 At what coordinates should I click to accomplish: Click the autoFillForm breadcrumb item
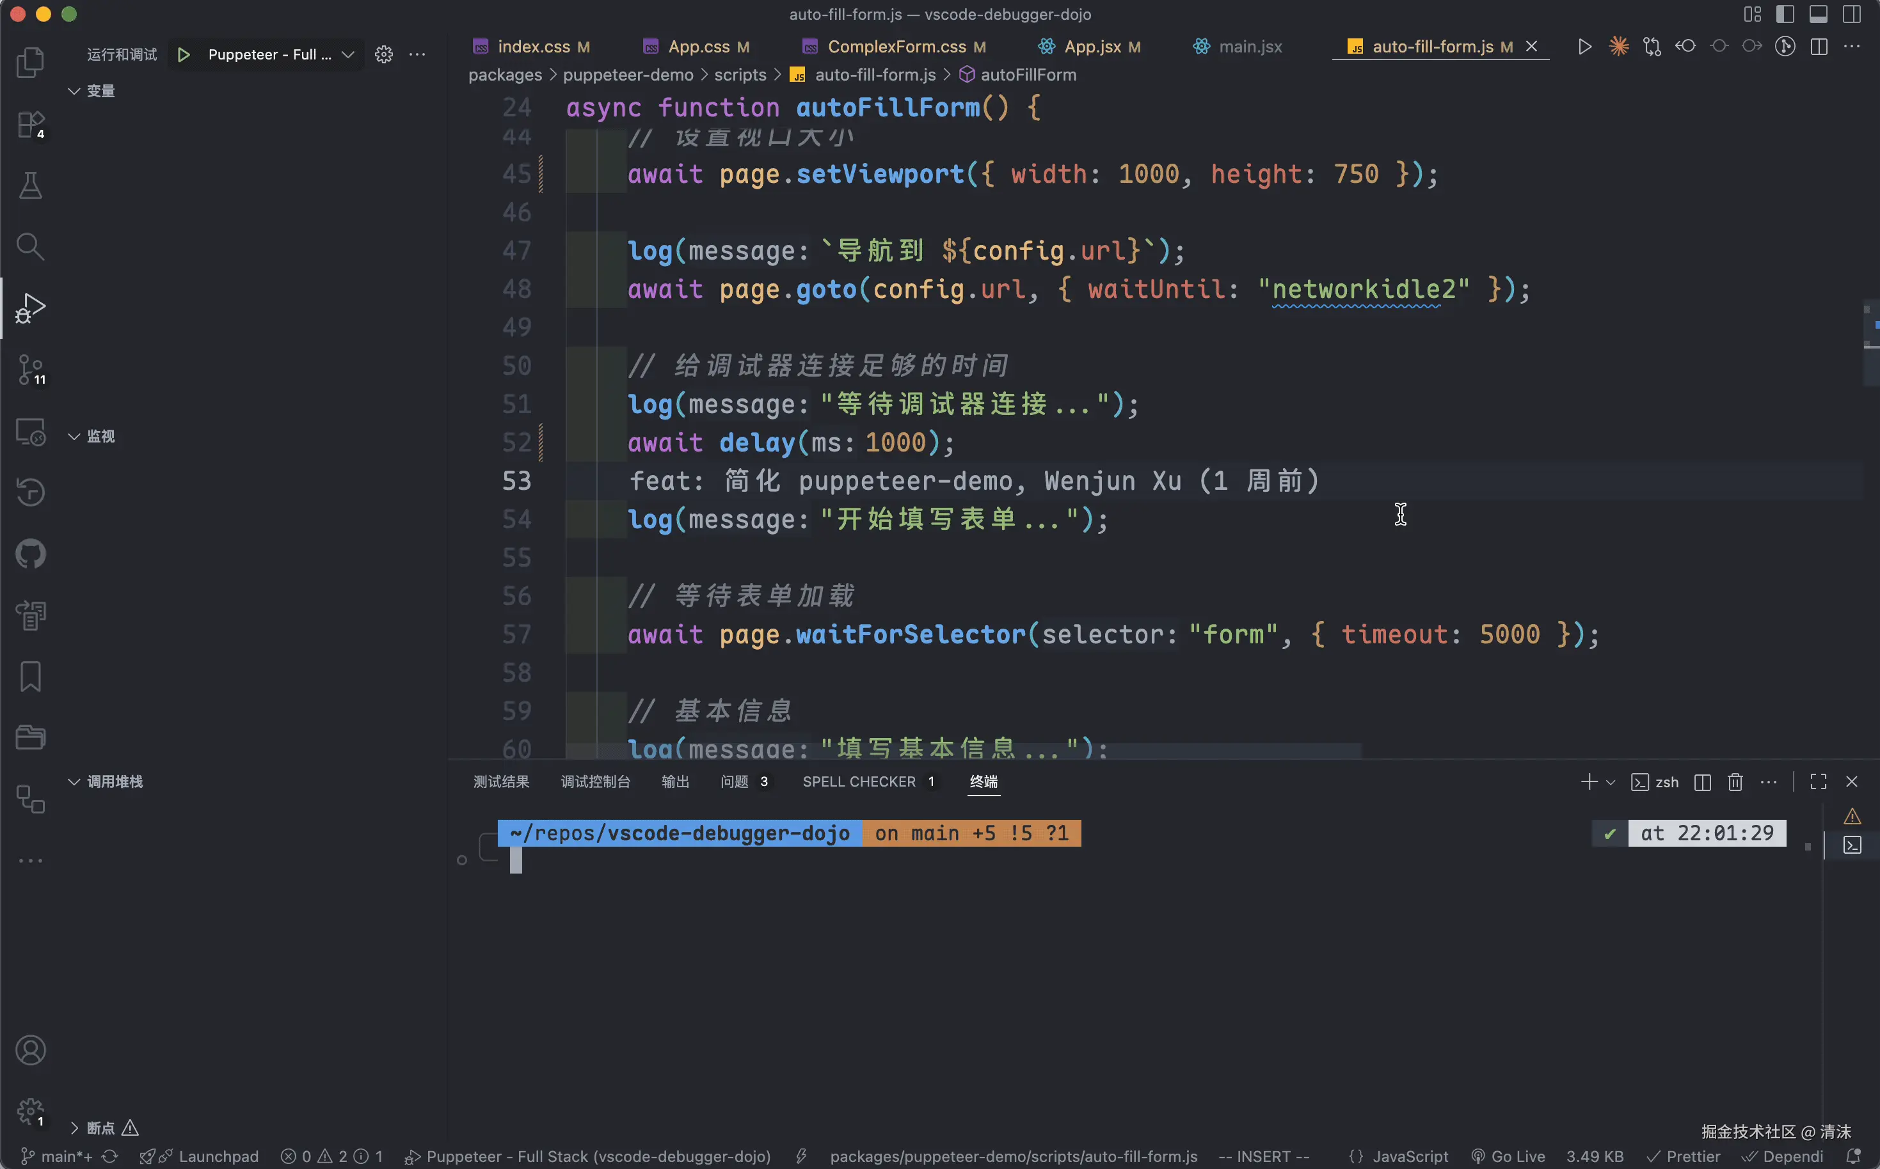click(1028, 75)
